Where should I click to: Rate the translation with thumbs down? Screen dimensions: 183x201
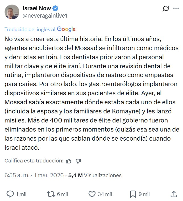coord(78,161)
